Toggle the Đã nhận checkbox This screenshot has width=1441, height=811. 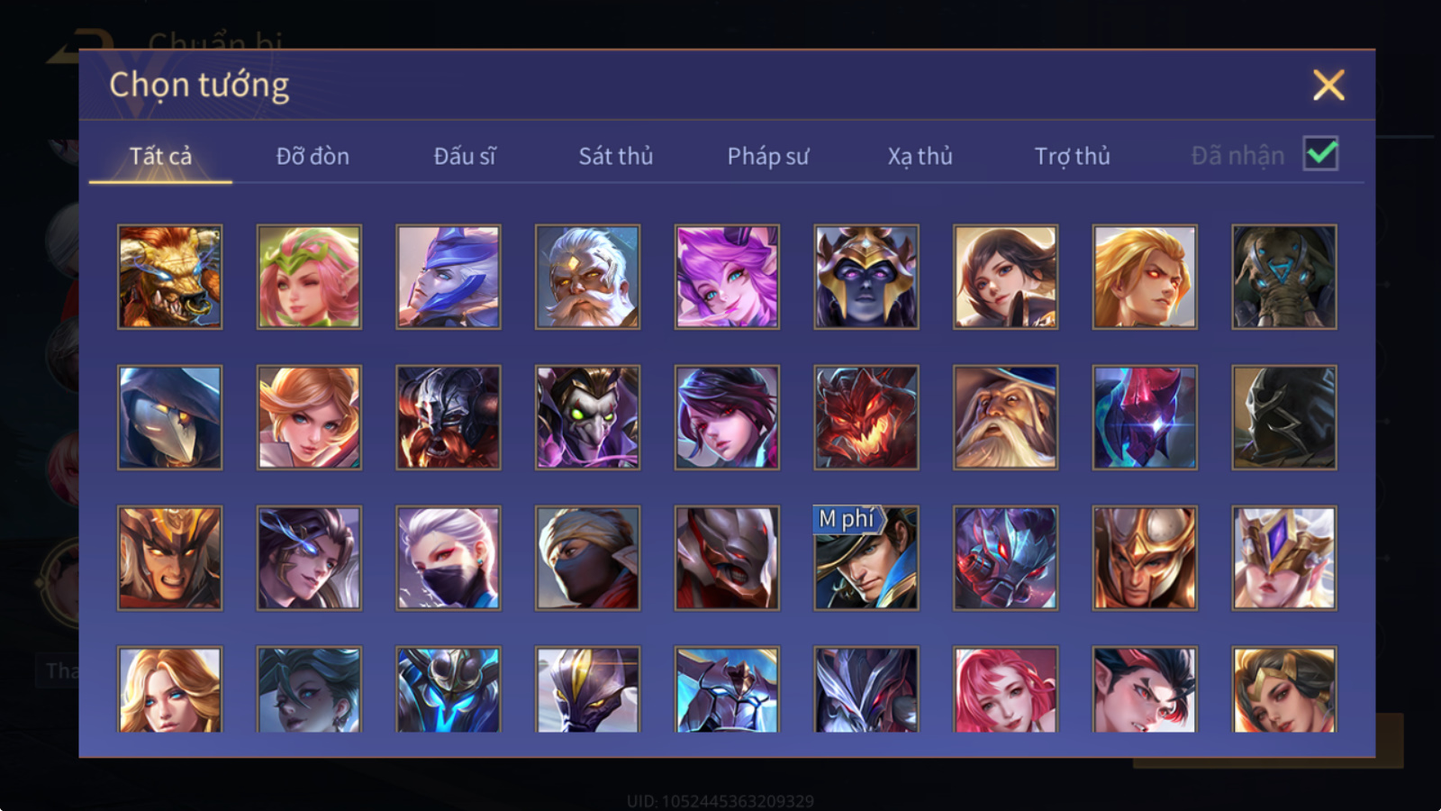pyautogui.click(x=1321, y=153)
